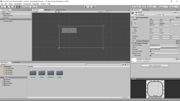Toggle Fill Center checkbox
Viewport: 180px width, 101px height.
pyautogui.click(x=150, y=56)
